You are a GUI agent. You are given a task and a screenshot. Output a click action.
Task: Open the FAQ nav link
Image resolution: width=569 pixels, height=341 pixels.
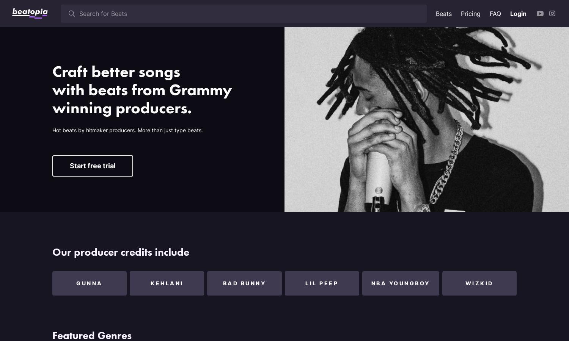(495, 14)
